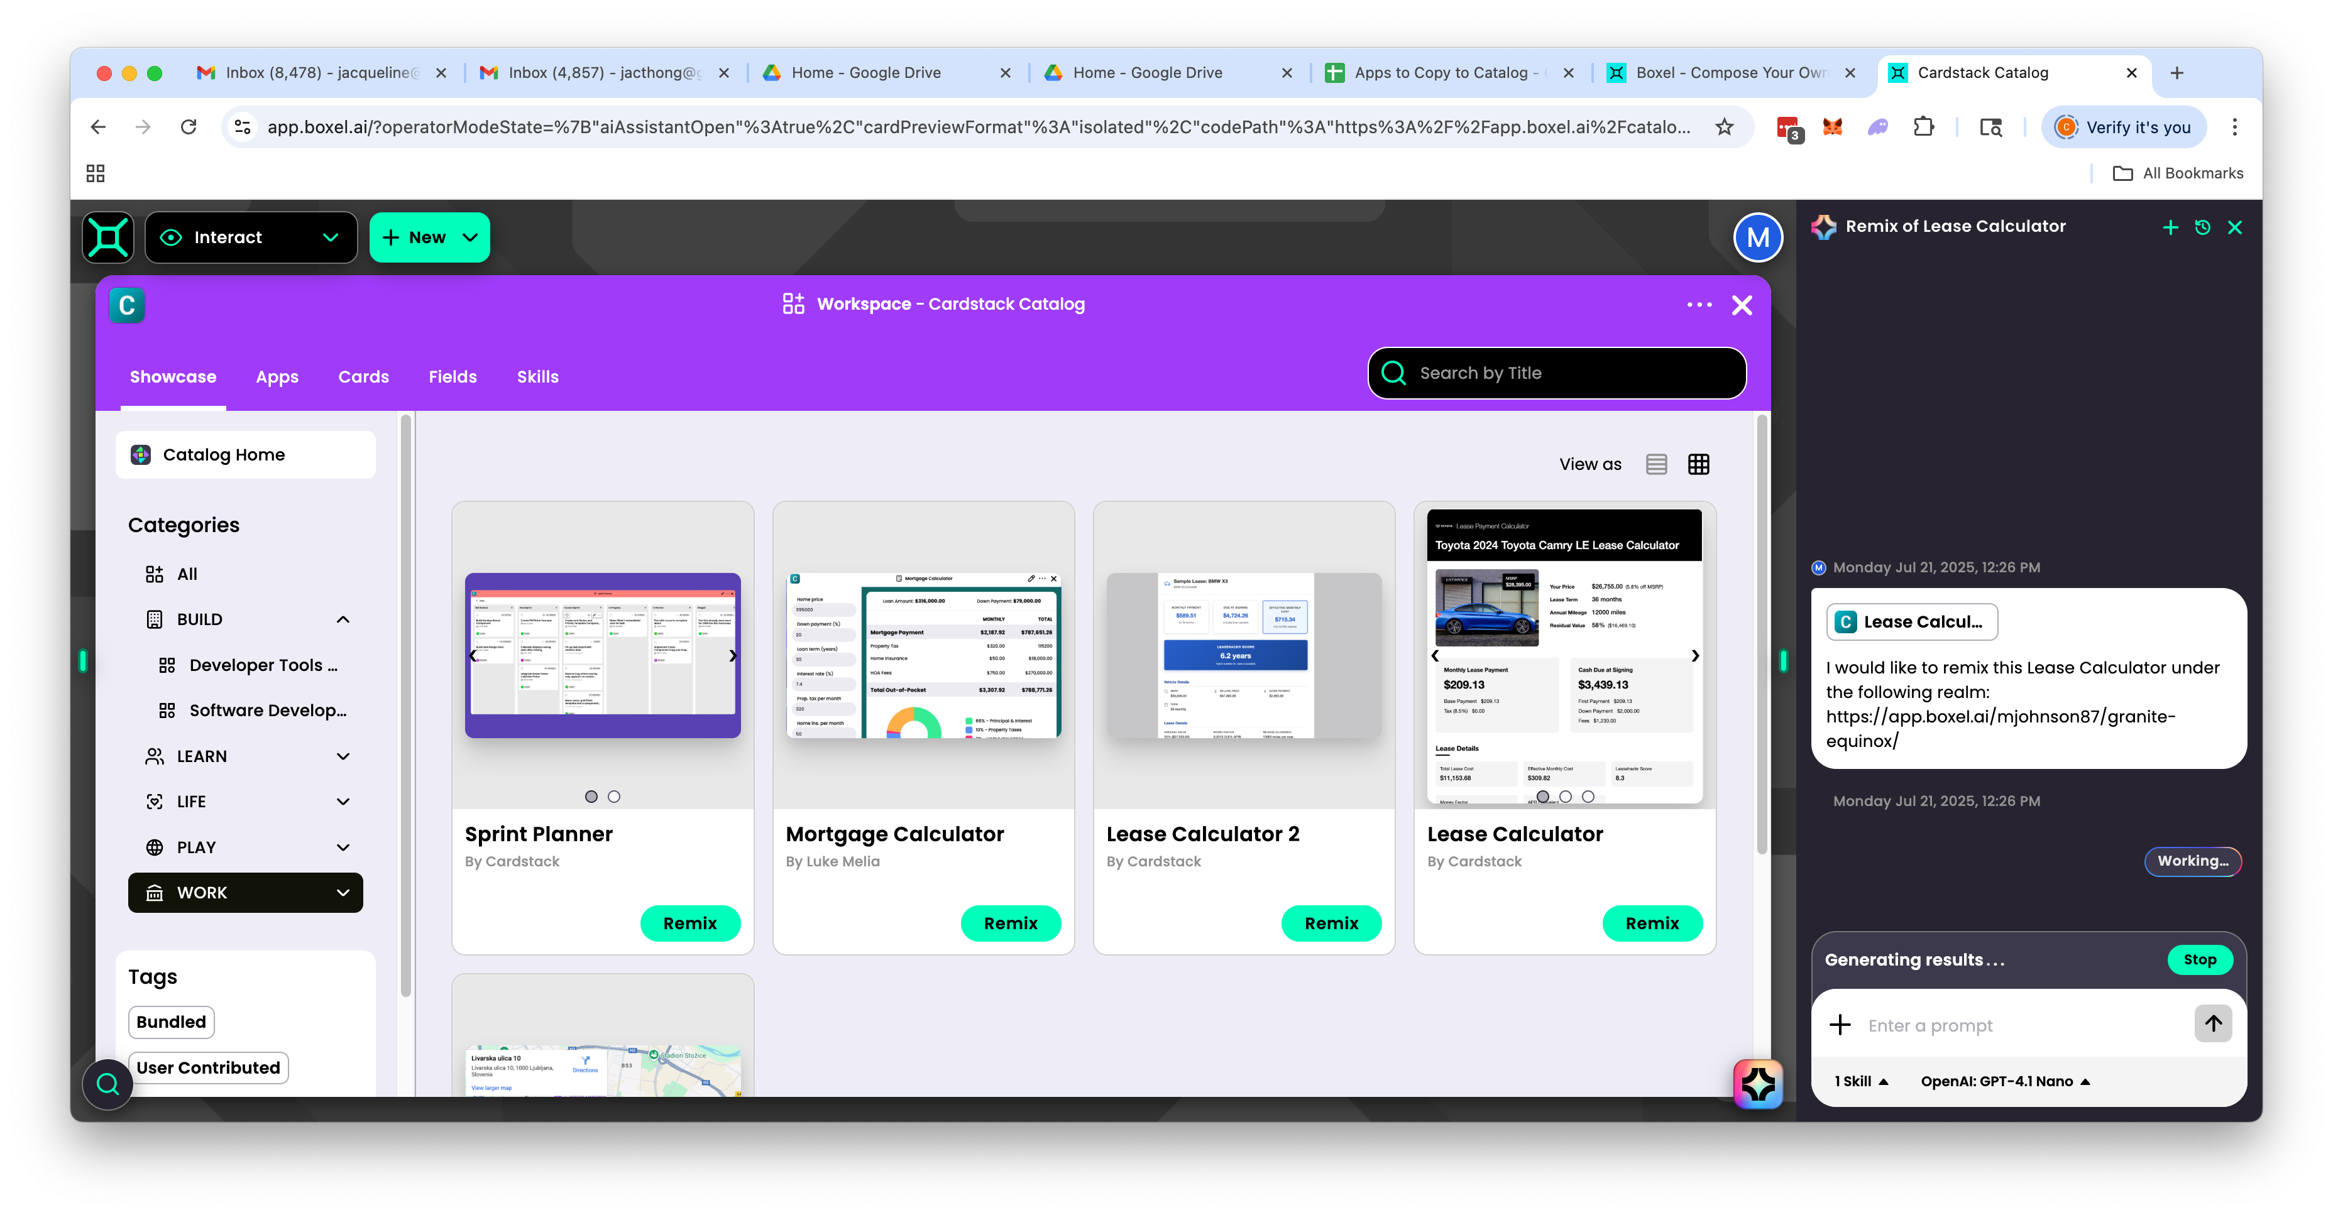Select Catalog Home in sidebar
Viewport: 2333px width, 1215px height.
[x=246, y=454]
